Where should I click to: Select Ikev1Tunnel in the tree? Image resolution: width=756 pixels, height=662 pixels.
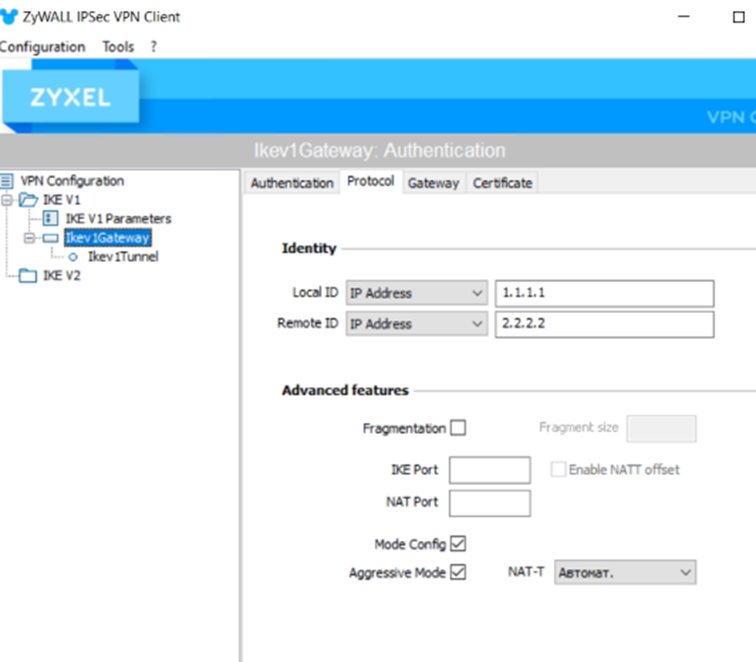pyautogui.click(x=124, y=256)
